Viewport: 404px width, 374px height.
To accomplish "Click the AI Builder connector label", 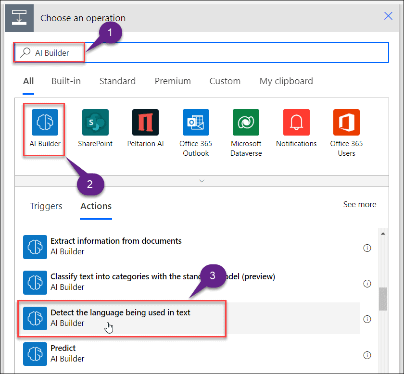I will pyautogui.click(x=45, y=143).
